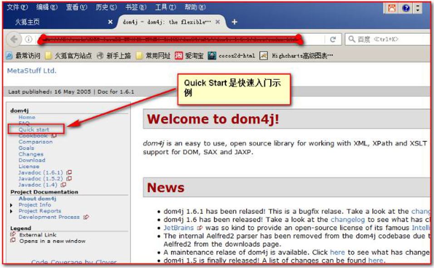
Task: Open the 火狐官方站点 bookmark folder
Action: click(69, 56)
